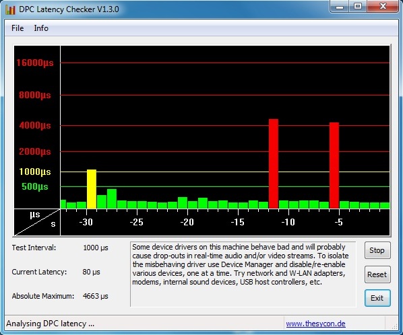Click the tall red bar near -11 s

(274, 163)
